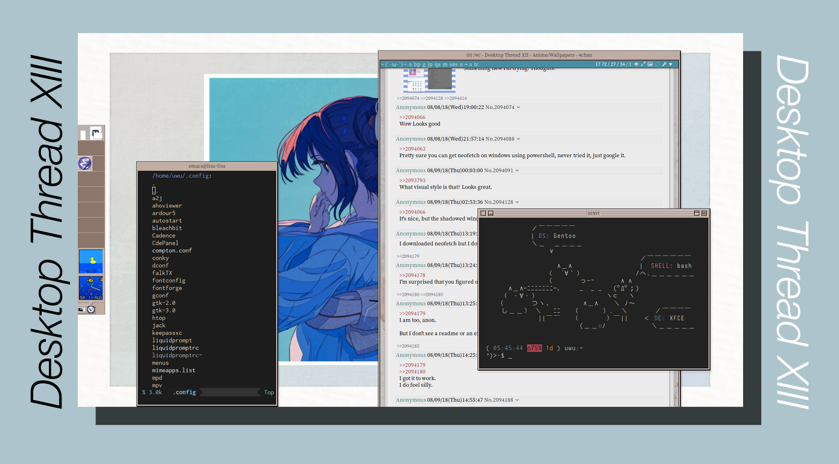839x464 pixels.
Task: Click the second-from-right urxvt titlebar button
Action: (x=697, y=213)
